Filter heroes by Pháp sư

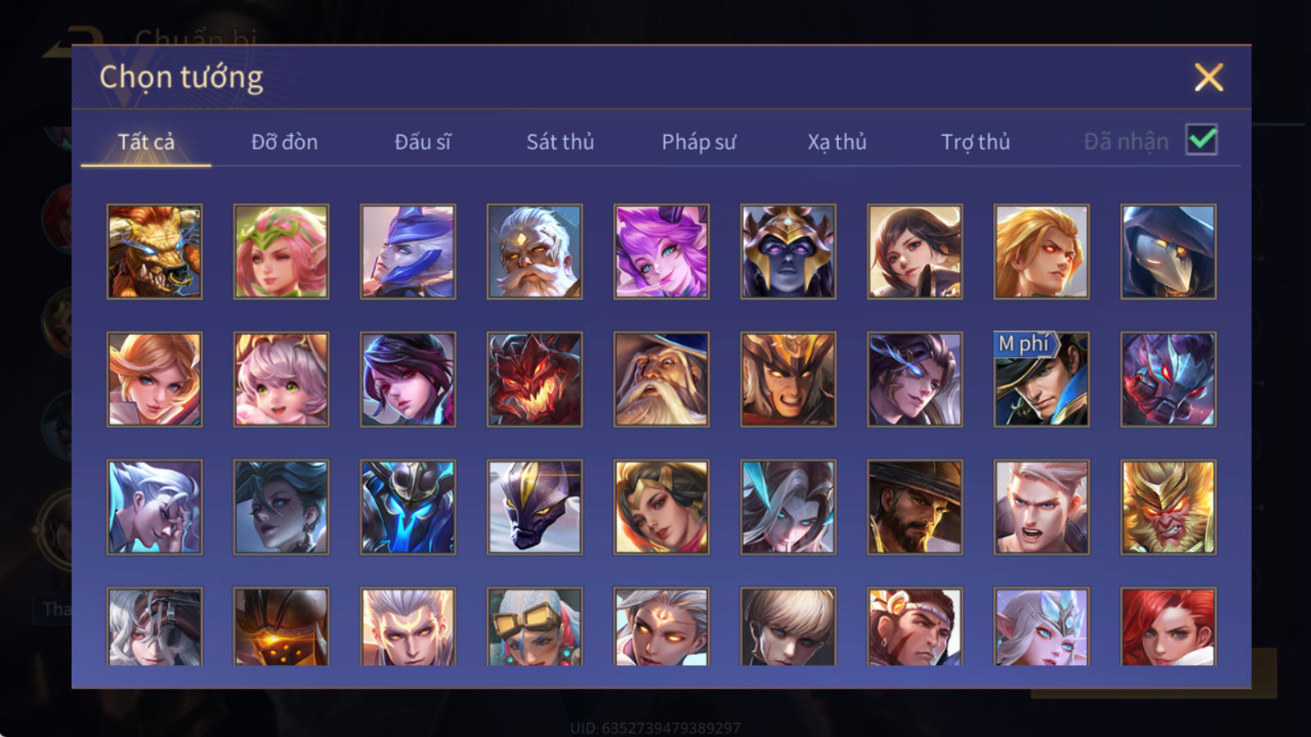pyautogui.click(x=699, y=142)
